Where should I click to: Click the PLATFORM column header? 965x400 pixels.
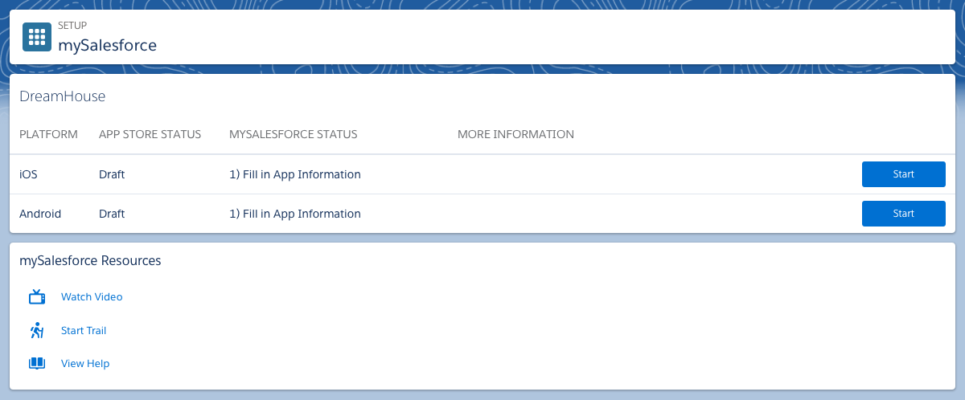[48, 134]
